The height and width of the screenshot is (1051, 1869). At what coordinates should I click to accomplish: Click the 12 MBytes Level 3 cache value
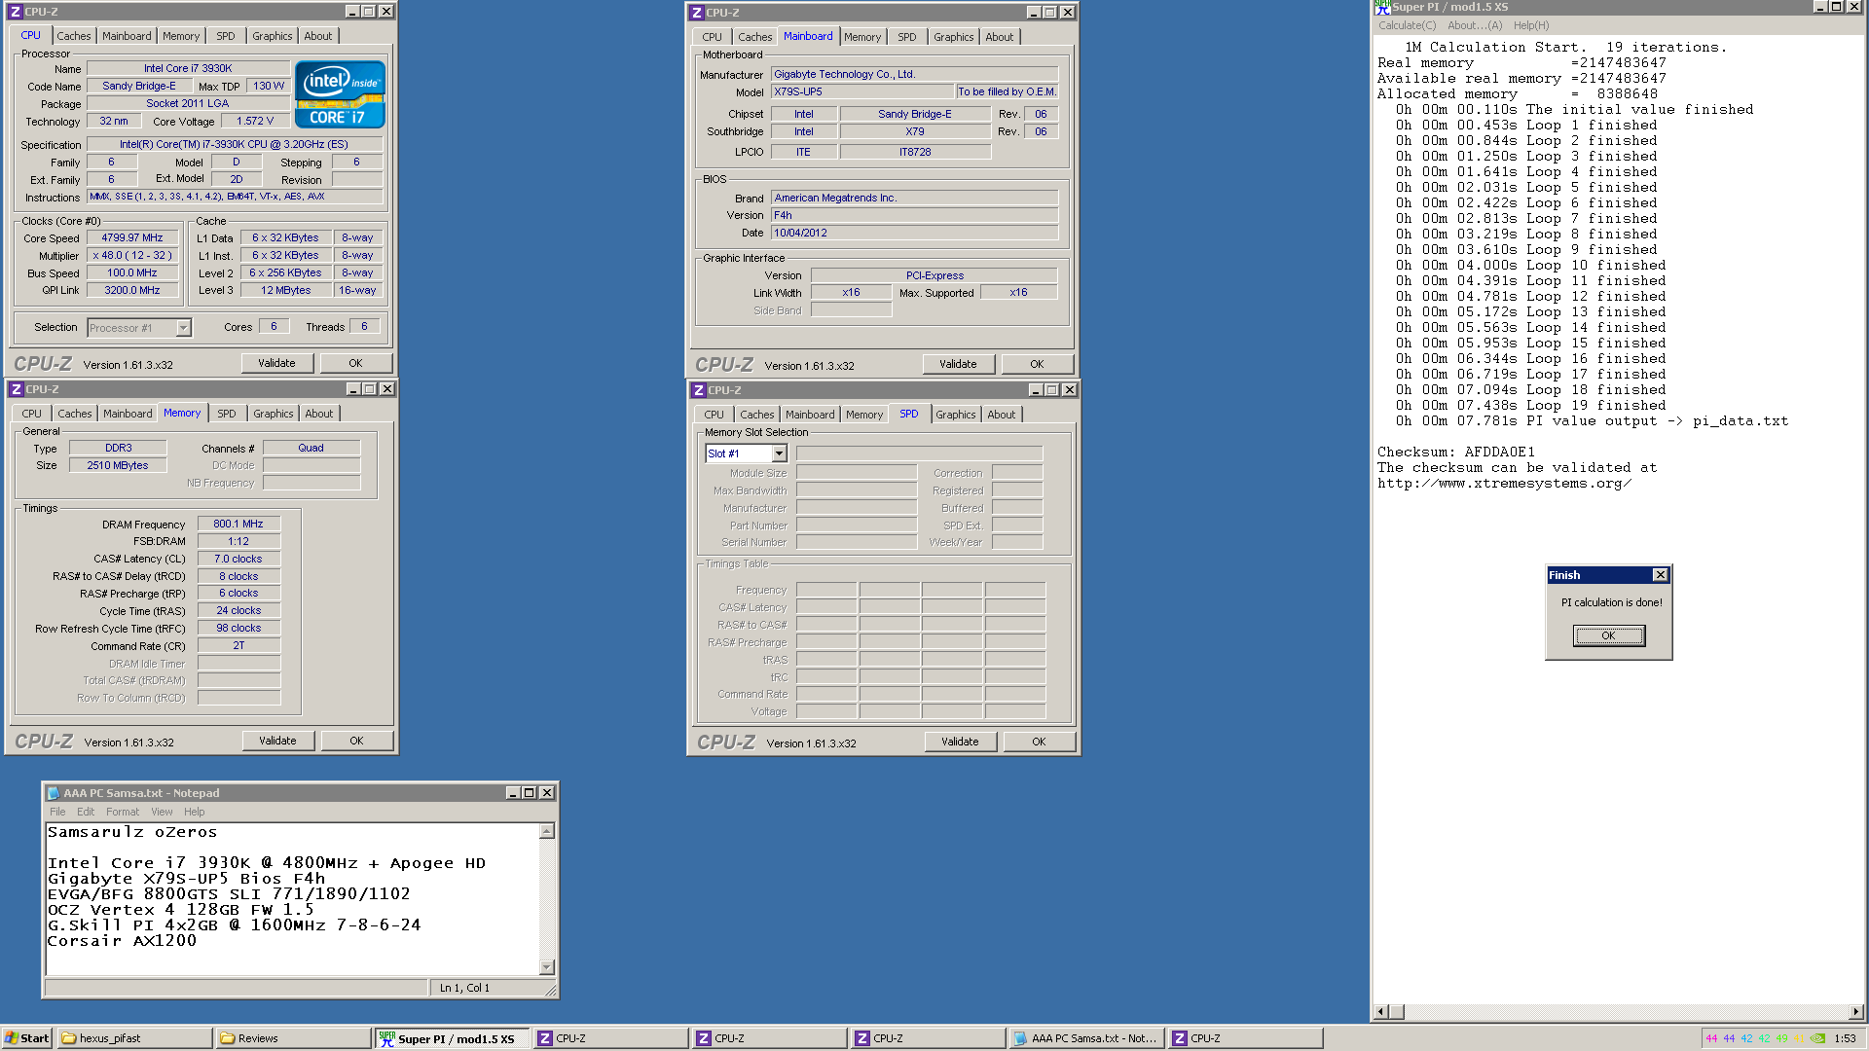285,290
